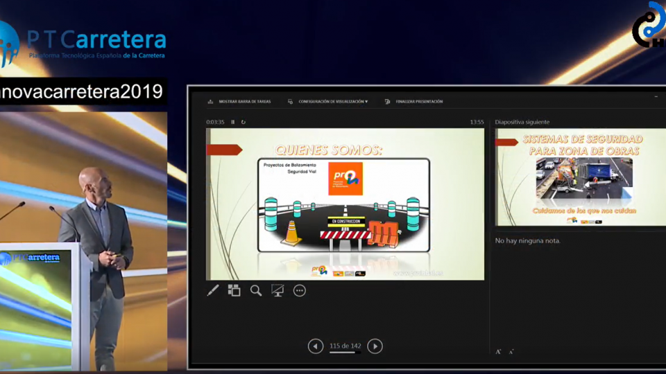Advance to the next slide arrow
The height and width of the screenshot is (374, 666).
click(x=375, y=346)
